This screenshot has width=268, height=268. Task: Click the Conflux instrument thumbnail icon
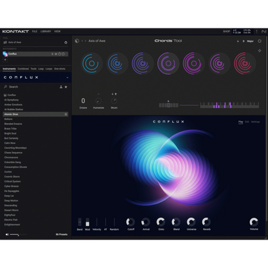tap(5, 54)
